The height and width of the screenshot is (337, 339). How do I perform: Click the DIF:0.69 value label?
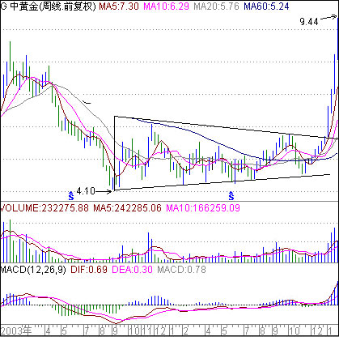tap(89, 270)
